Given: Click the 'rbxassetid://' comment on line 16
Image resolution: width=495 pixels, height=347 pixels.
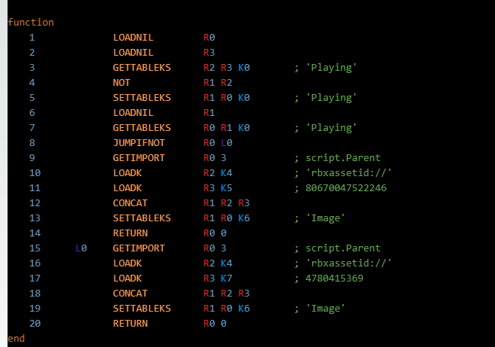Looking at the screenshot, I should point(348,263).
